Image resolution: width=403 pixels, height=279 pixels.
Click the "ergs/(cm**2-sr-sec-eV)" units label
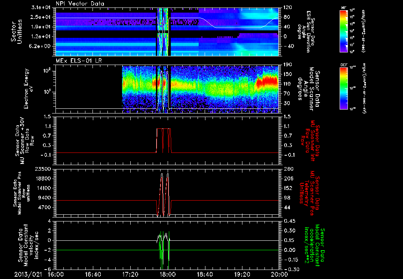pyautogui.click(x=364, y=88)
